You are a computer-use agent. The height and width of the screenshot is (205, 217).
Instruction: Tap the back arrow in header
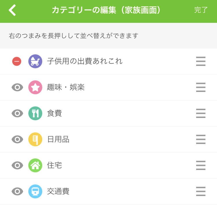click(x=12, y=10)
